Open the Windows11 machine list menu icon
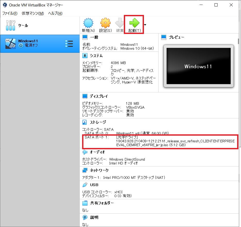 click(69, 44)
